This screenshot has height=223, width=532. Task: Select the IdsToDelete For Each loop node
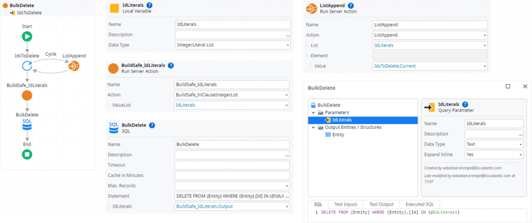point(26,66)
